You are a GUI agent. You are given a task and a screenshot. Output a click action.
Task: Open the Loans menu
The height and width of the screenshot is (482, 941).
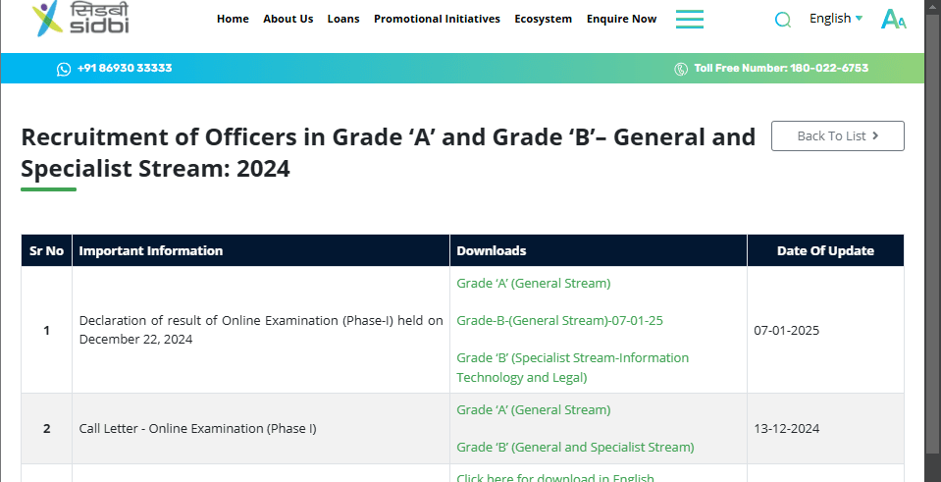[x=343, y=19]
